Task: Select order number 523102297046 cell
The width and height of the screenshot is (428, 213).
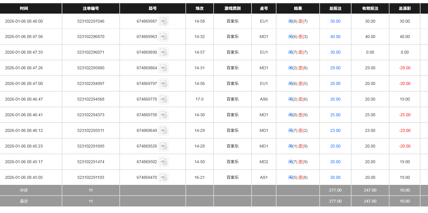Action: coord(91,21)
